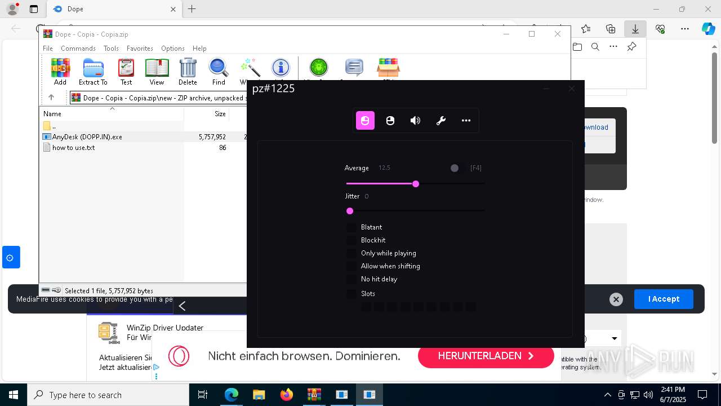The width and height of the screenshot is (721, 406).
Task: Open the WinRAR Commands menu
Action: [x=78, y=48]
